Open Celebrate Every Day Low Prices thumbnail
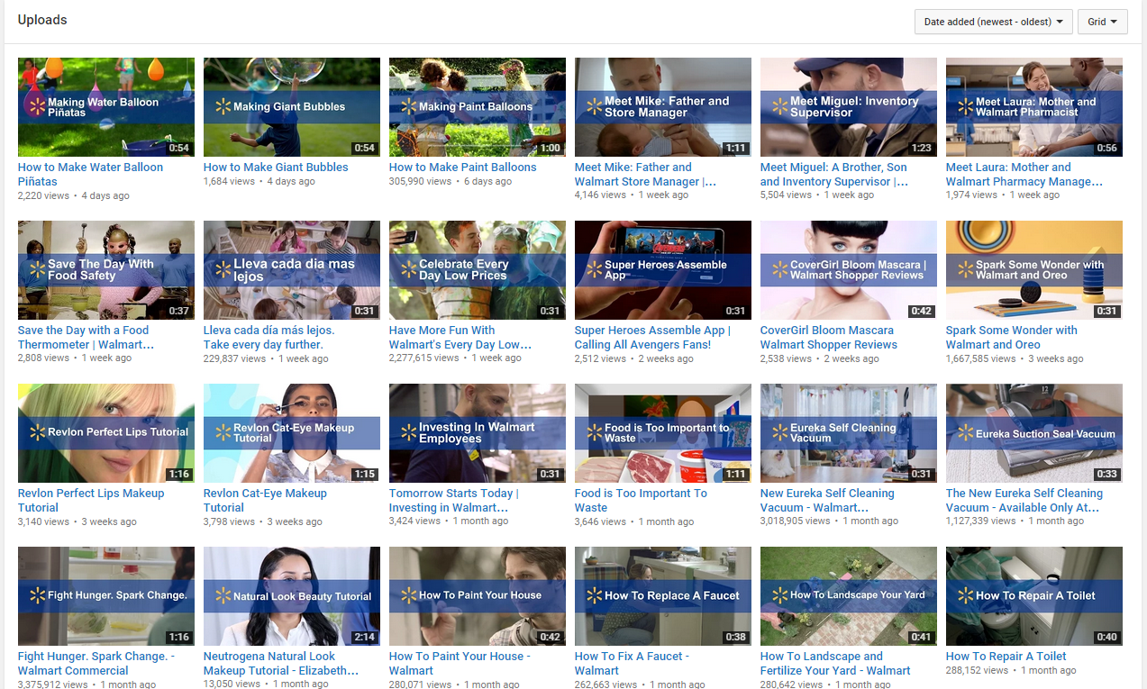The height and width of the screenshot is (689, 1147). point(478,270)
